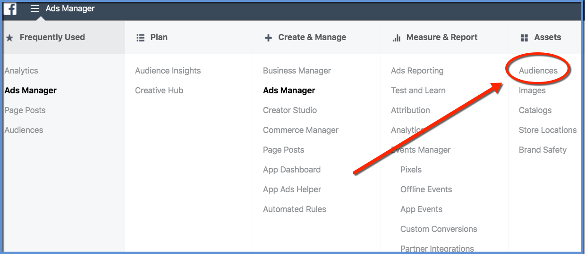The width and height of the screenshot is (585, 254).
Task: Open Ads Manager under Frequently Used
Action: click(x=31, y=90)
